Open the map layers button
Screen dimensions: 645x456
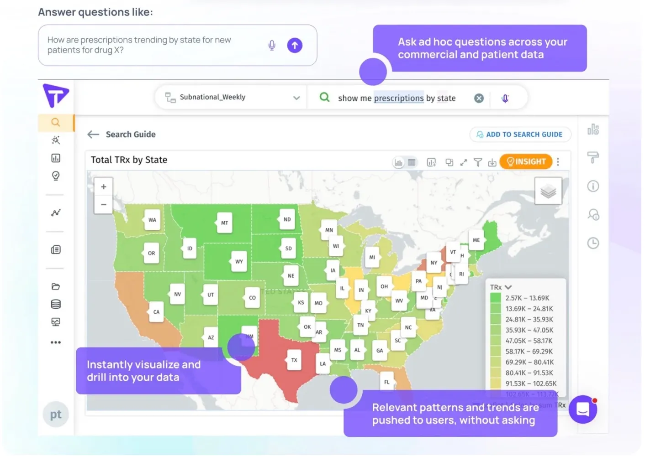tap(548, 192)
